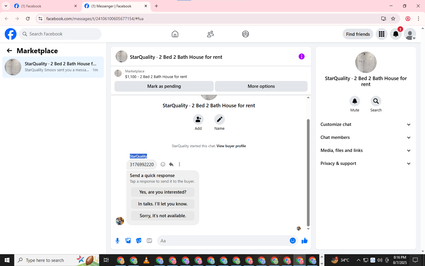Viewport: 425px width, 266px height.
Task: Click the Find friends button
Action: [358, 34]
